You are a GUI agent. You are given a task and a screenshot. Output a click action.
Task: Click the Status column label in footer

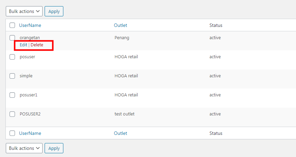click(x=216, y=133)
